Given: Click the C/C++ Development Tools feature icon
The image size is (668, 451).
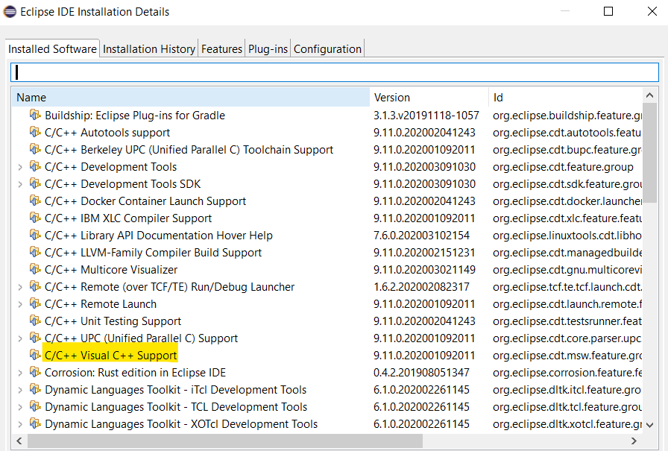Looking at the screenshot, I should pos(35,166).
